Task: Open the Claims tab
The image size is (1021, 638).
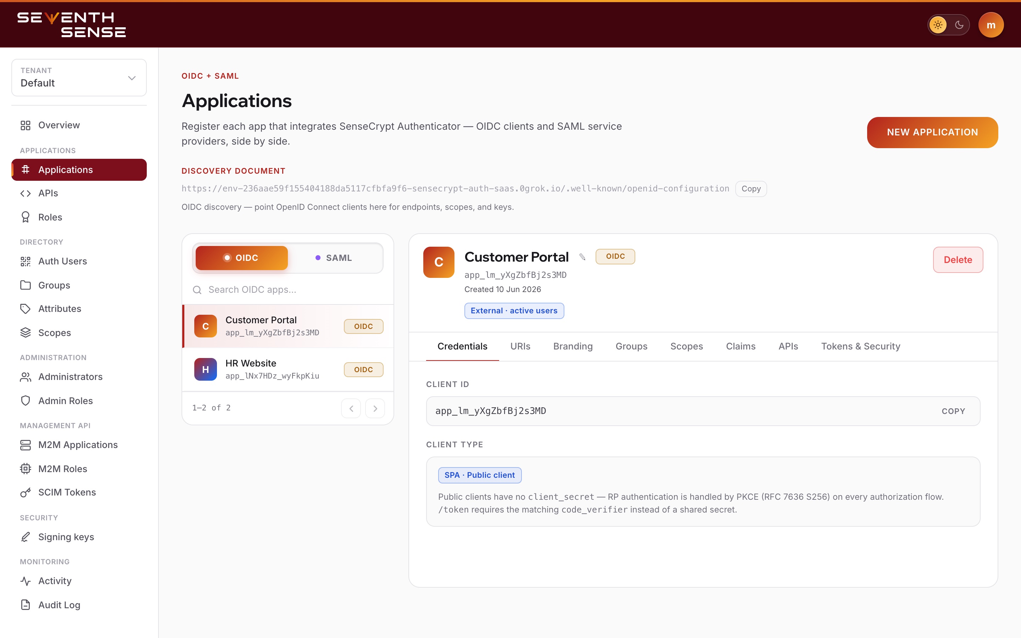Action: coord(741,346)
